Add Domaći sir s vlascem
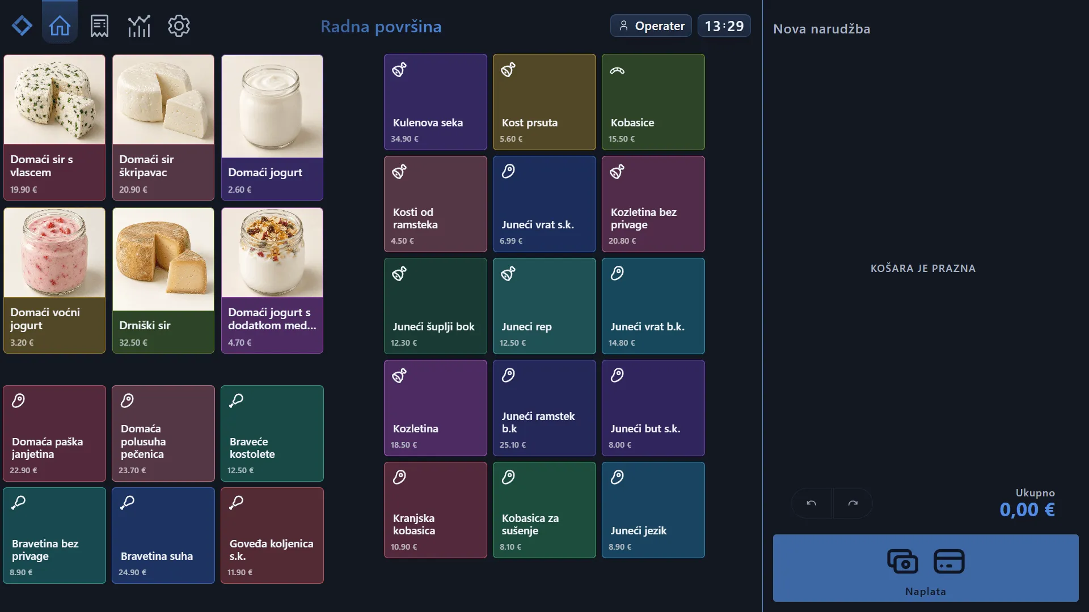 54,127
